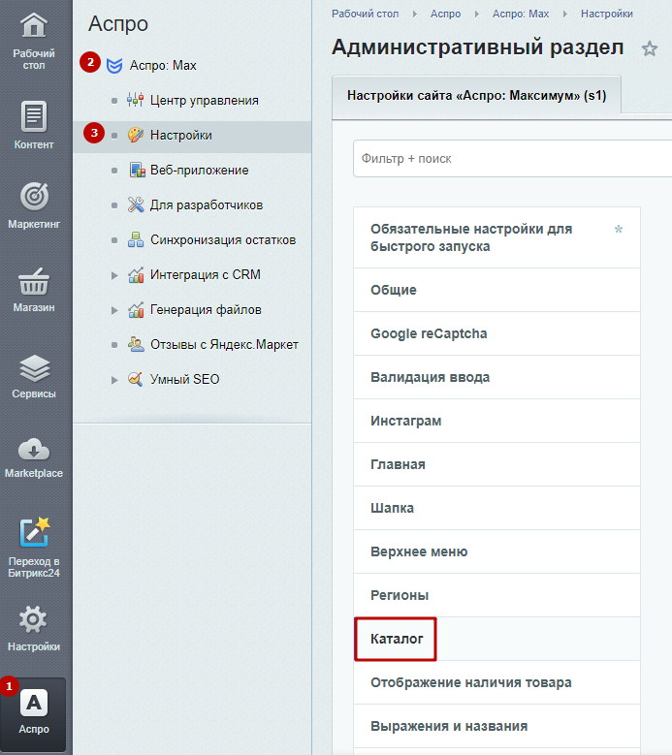The height and width of the screenshot is (755, 672).
Task: Open the Регионы settings section
Action: tap(496, 595)
